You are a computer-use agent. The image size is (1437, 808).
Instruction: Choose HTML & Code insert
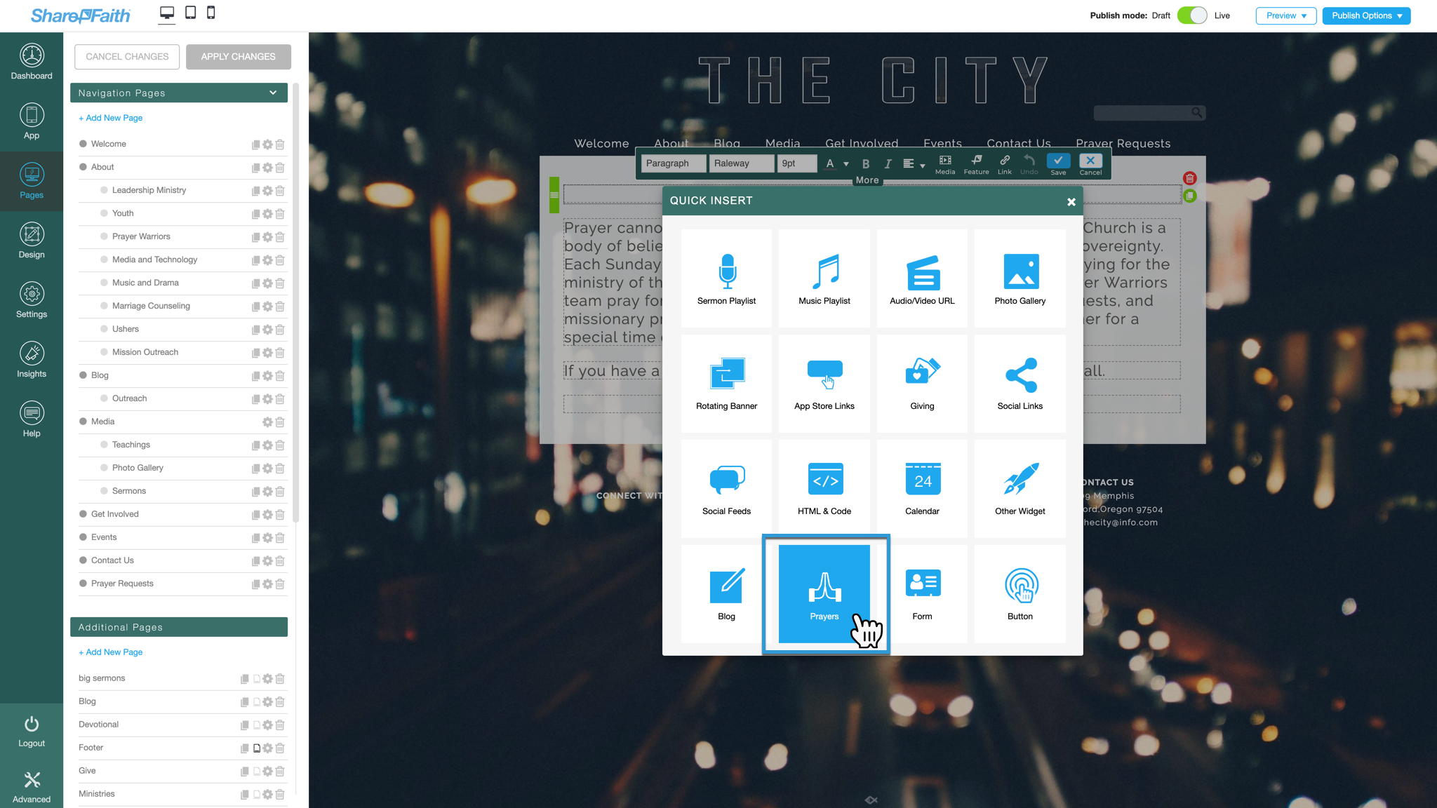pyautogui.click(x=824, y=489)
